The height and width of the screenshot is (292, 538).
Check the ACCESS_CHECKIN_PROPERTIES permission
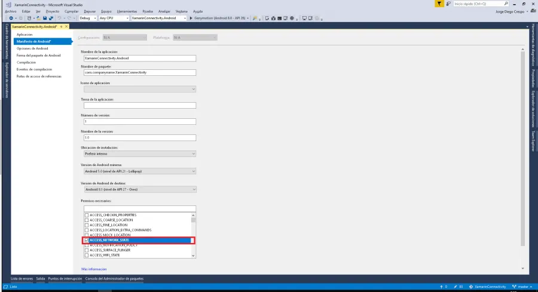click(87, 215)
